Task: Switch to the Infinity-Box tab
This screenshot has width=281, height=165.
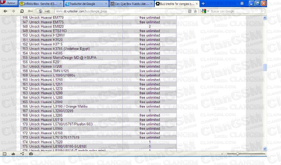Action: pyautogui.click(x=41, y=4)
